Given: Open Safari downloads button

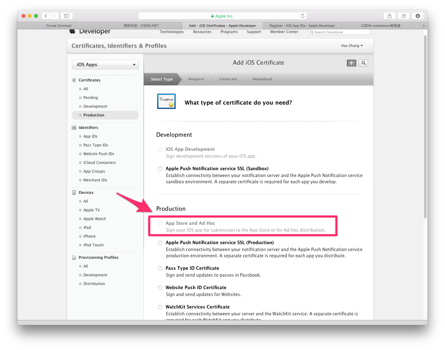Looking at the screenshot, I should (x=418, y=16).
